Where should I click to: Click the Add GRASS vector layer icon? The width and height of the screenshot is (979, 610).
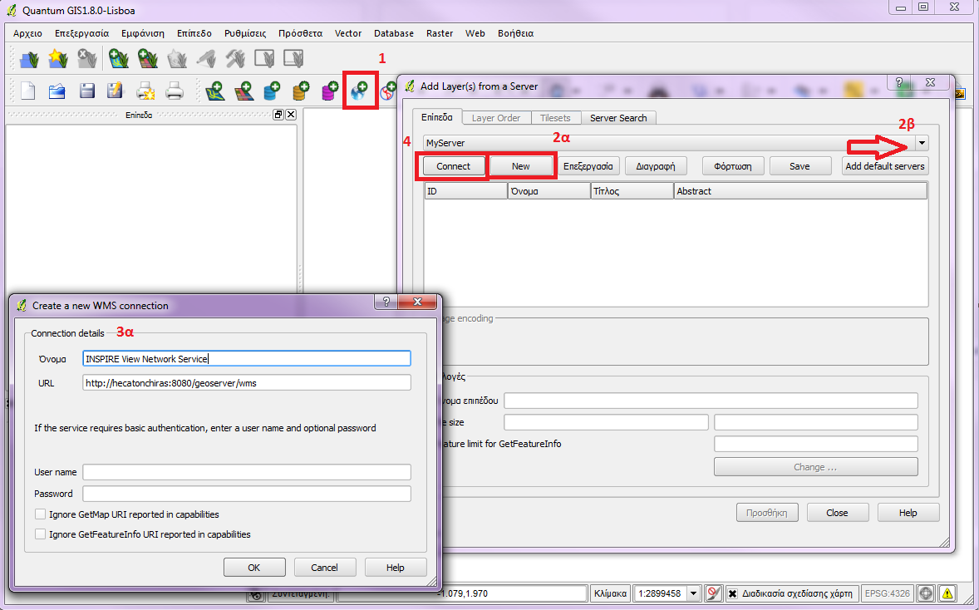tap(118, 59)
